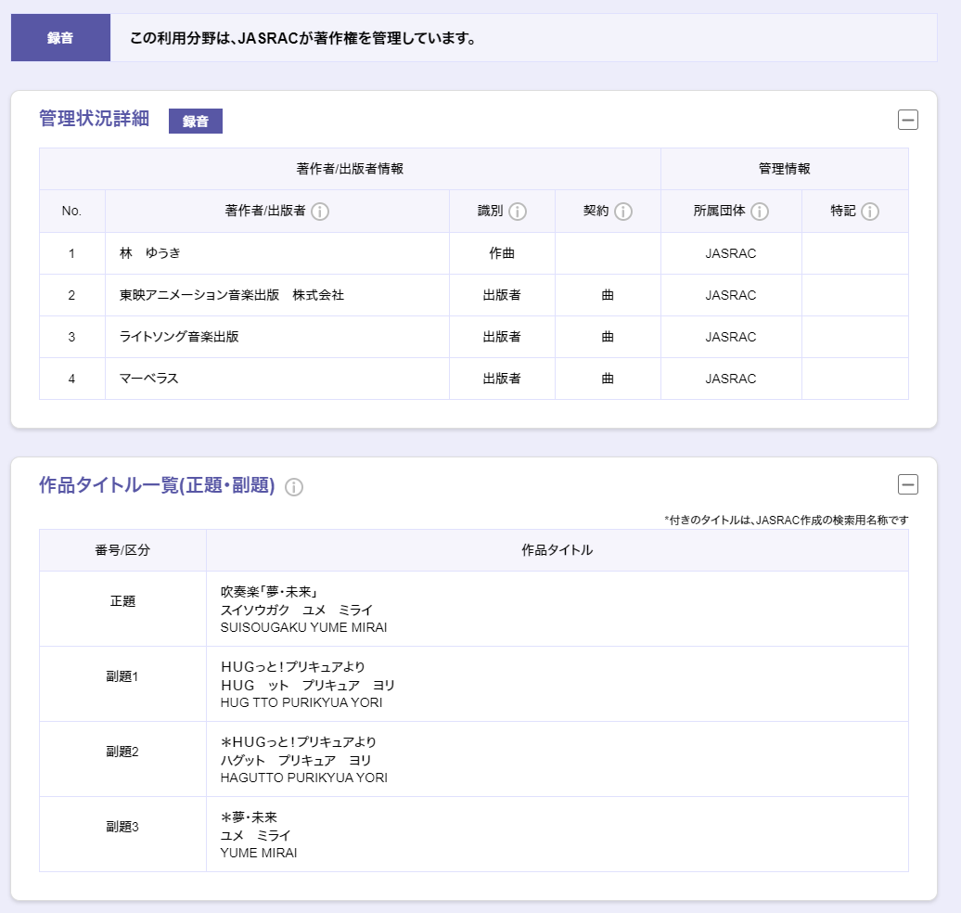
Task: Click ＊夢・未来 title in 副題3
Action: point(250,817)
